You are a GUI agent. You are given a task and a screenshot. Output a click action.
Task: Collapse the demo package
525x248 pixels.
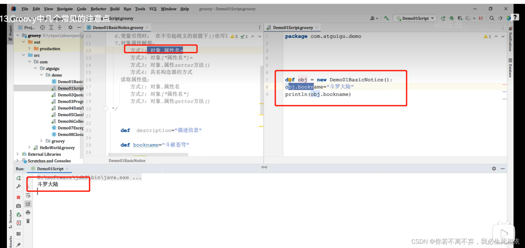click(41, 75)
